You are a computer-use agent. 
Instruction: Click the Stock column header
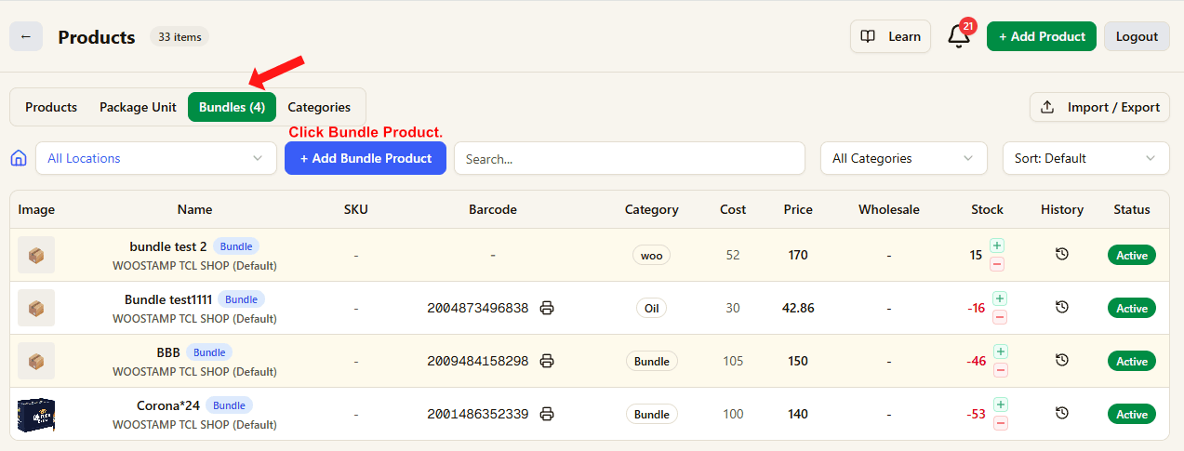click(x=987, y=209)
